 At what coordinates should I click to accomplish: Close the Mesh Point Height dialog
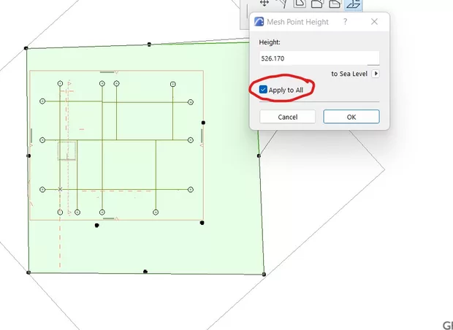374,22
